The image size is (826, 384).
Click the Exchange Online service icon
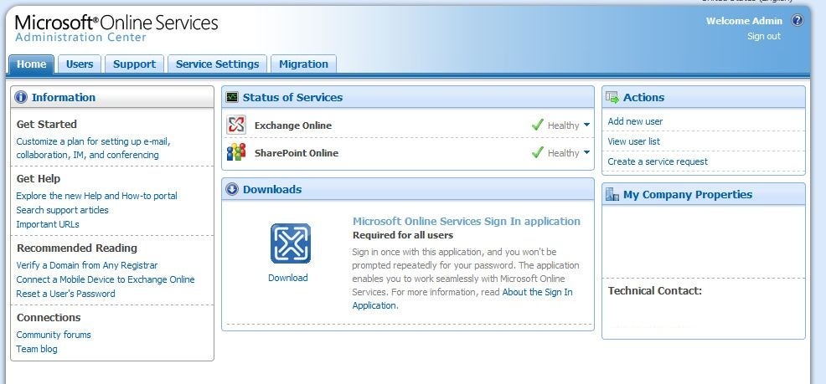tap(236, 125)
